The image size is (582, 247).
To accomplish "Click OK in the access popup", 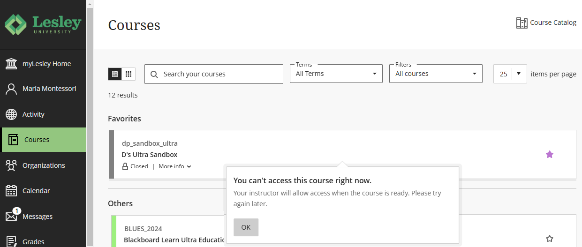I will click(x=246, y=227).
